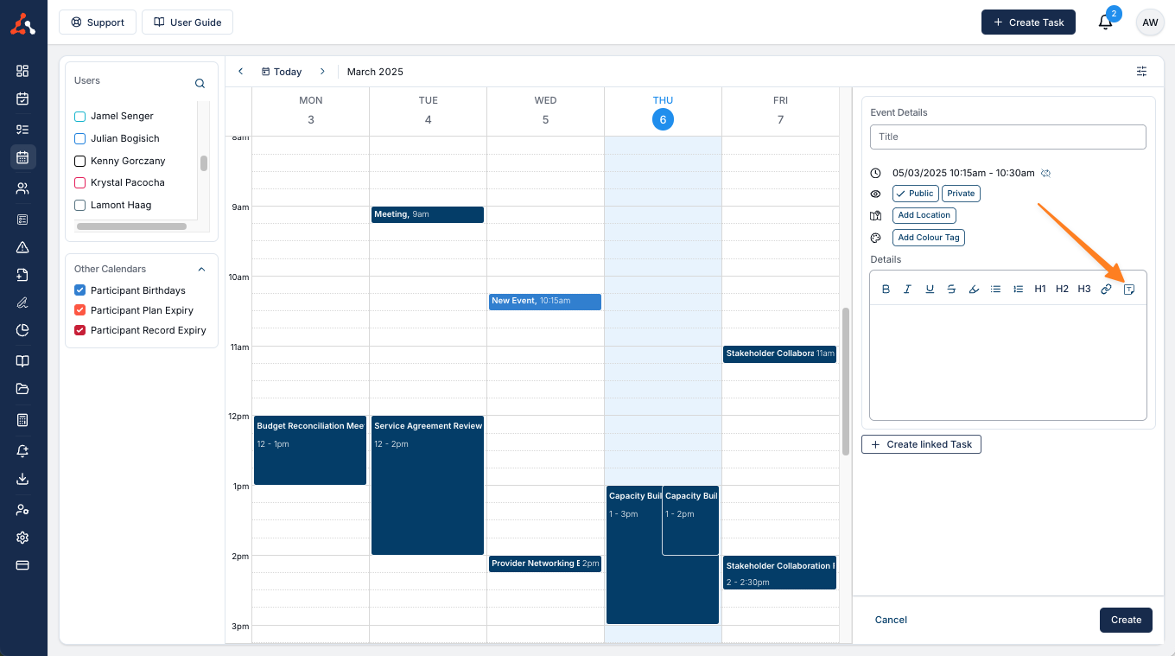Click the event Title input field
This screenshot has height=656, width=1175.
1007,137
